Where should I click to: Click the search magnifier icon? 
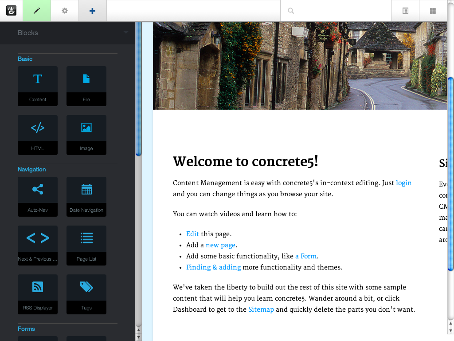(x=291, y=11)
